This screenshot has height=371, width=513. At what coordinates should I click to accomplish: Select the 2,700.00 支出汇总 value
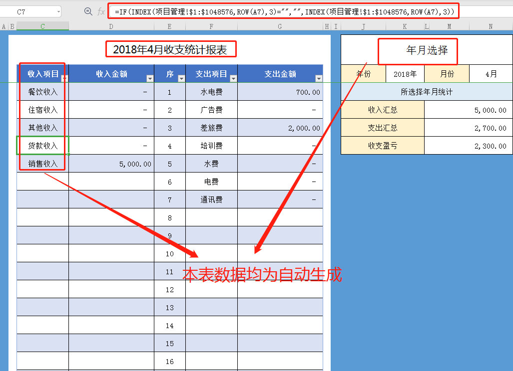click(x=469, y=128)
